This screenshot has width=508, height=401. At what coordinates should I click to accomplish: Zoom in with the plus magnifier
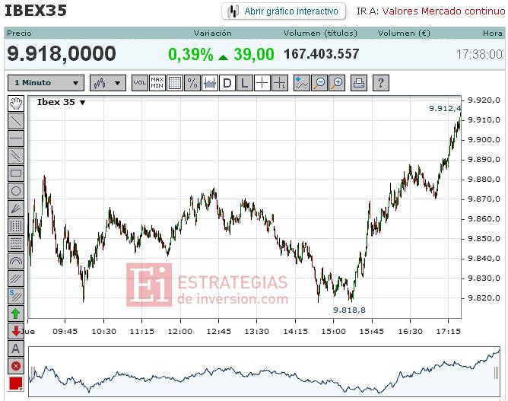[x=337, y=83]
